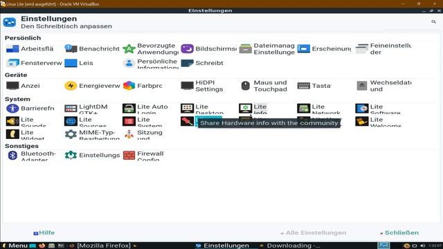The height and width of the screenshot is (249, 443).
Task: Open Barrierefreiheit settings
Action: pos(30,108)
